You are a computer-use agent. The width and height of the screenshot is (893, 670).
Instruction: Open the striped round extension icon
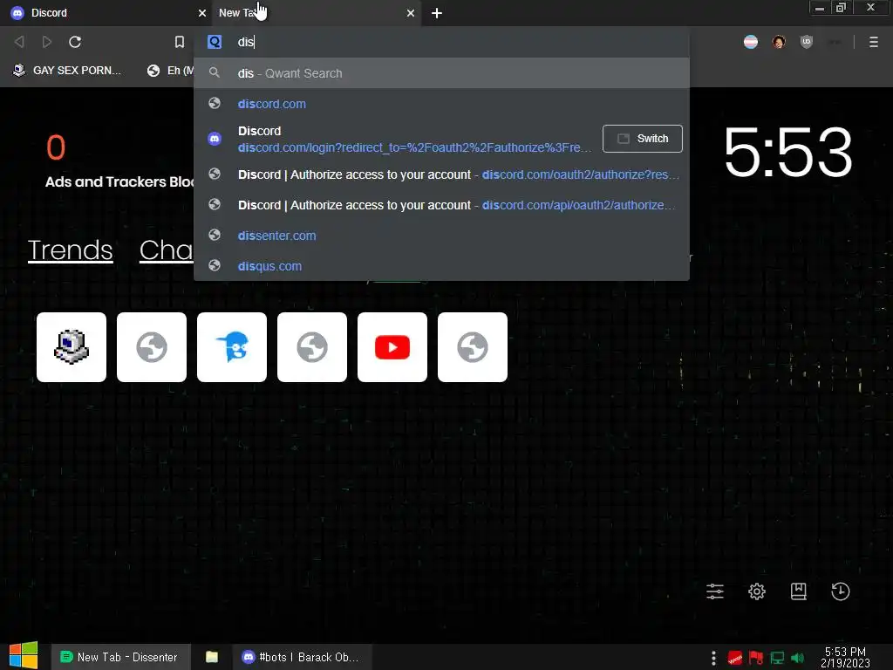point(751,42)
